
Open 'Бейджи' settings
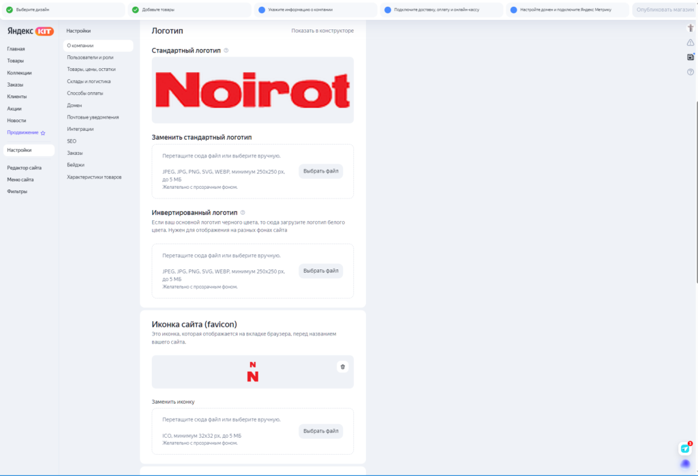click(x=76, y=165)
